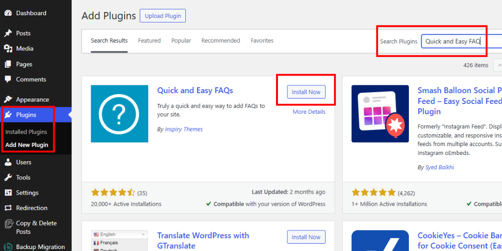Viewport: 502px width, 251px height.
Task: Open Comments menu item
Action: 31,79
